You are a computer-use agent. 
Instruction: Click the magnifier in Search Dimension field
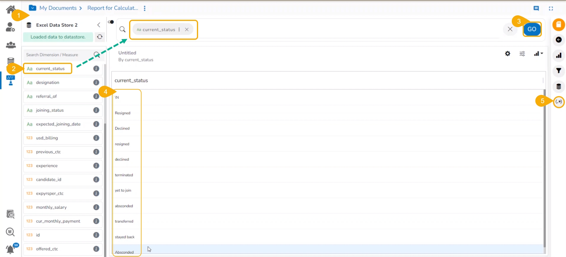(96, 55)
